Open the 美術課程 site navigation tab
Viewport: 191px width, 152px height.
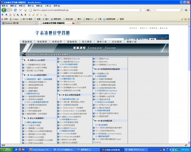point(42,42)
